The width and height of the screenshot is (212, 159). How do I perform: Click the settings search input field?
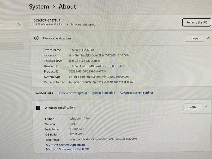click(x=11, y=25)
